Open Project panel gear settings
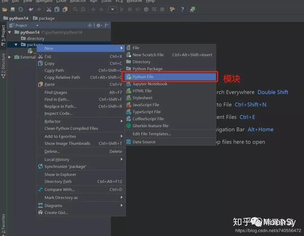 click(x=99, y=25)
